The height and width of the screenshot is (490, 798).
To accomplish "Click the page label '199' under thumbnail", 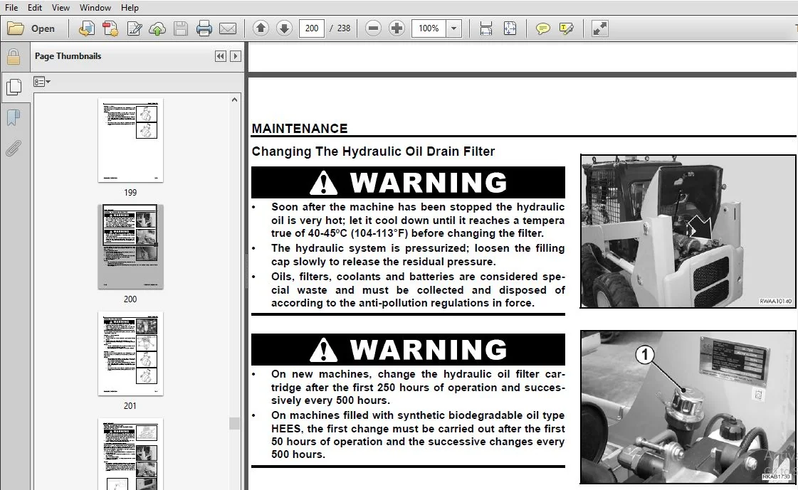I will tap(130, 193).
